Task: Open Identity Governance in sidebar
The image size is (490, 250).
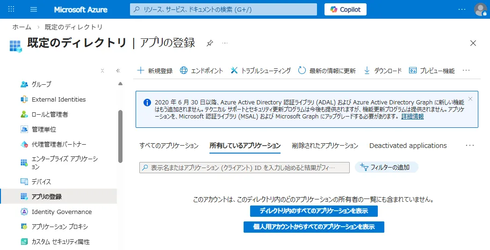Action: [61, 212]
